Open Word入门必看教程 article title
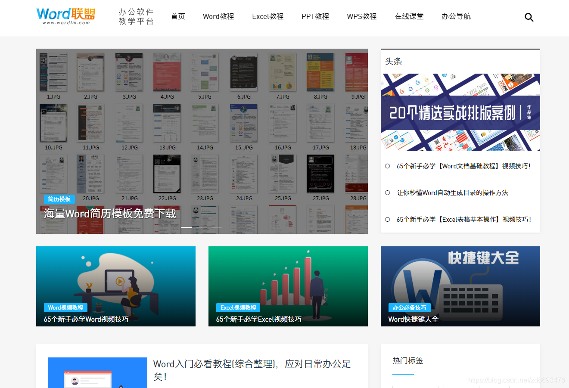 pos(252,370)
